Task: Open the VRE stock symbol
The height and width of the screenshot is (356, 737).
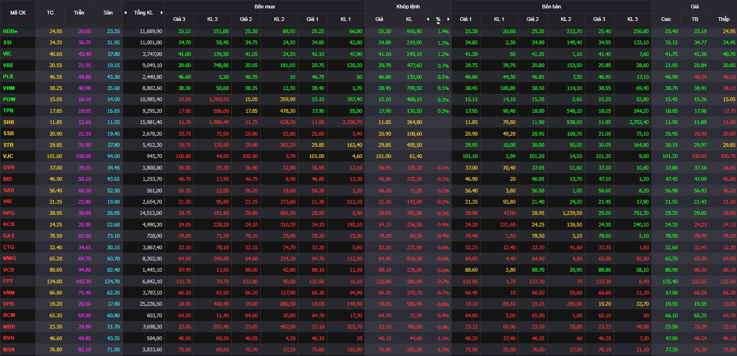Action: pyautogui.click(x=8, y=65)
